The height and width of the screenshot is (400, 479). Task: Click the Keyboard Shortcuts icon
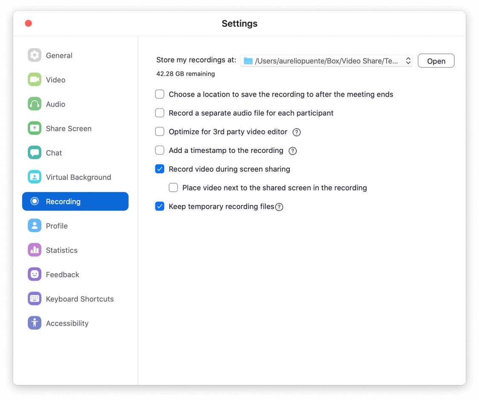point(34,299)
